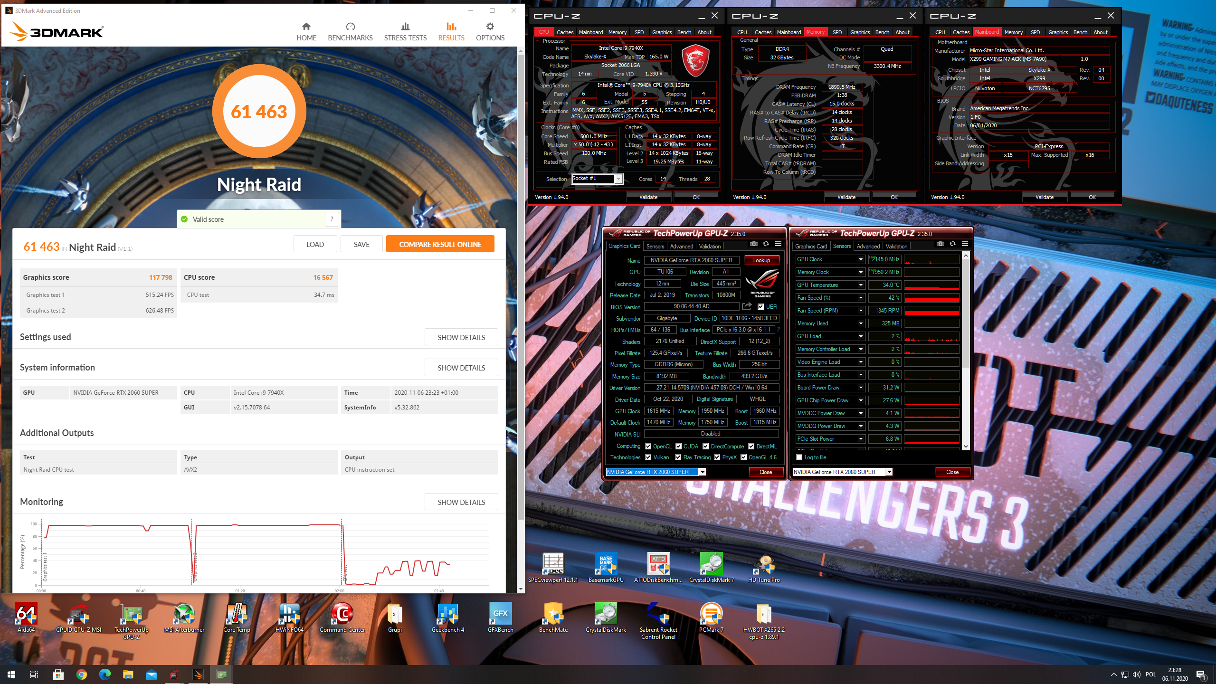Toggle the CUDA checkbox in GPU-Z
The image size is (1216, 684).
click(678, 446)
